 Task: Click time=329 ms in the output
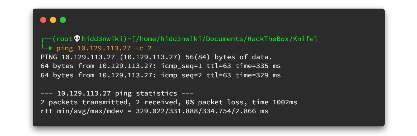[x=258, y=75]
